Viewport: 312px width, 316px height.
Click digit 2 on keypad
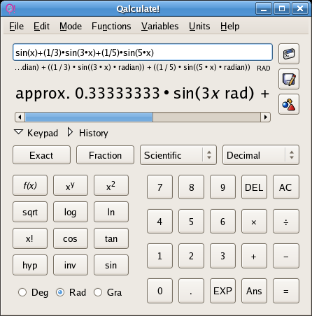point(191,256)
